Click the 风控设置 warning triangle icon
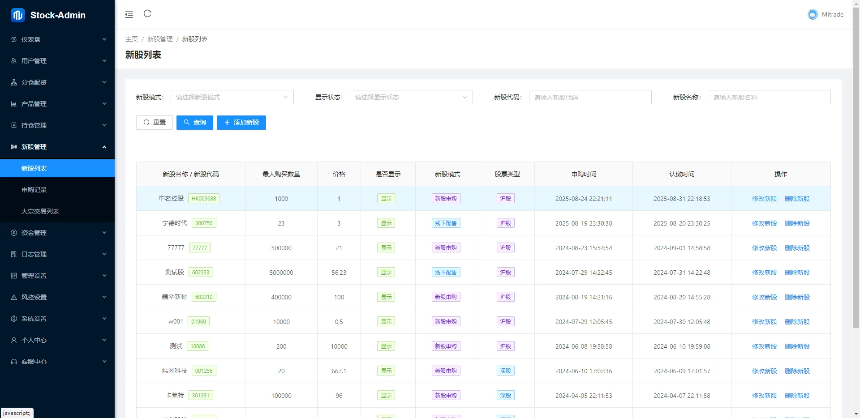This screenshot has height=418, width=860. [x=14, y=297]
